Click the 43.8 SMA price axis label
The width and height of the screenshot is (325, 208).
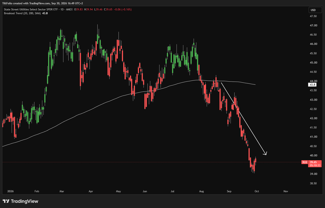tap(313, 85)
